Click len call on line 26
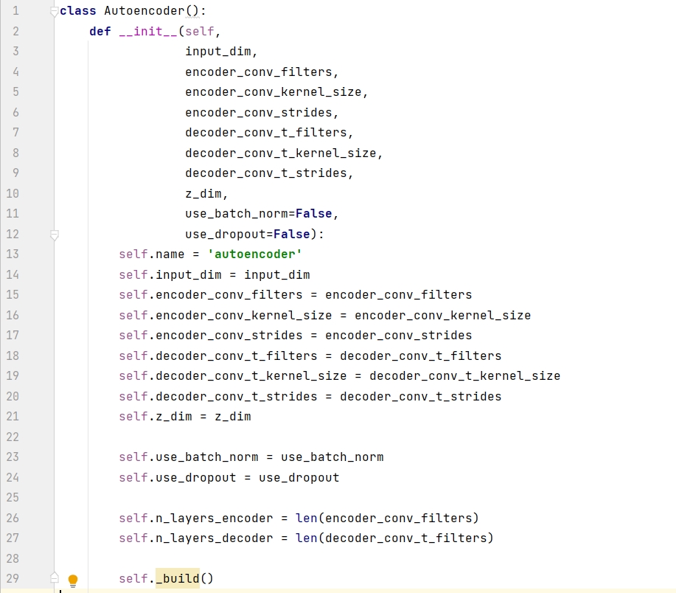 306,518
